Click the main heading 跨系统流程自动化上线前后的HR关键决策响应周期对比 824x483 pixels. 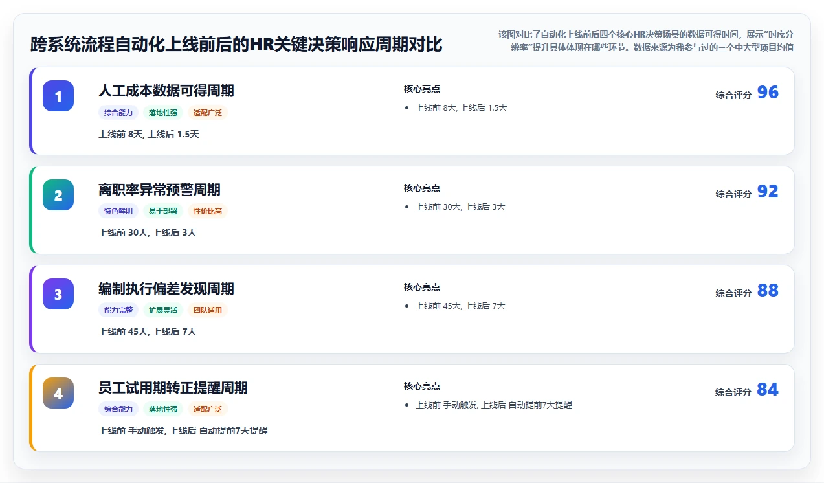[236, 45]
